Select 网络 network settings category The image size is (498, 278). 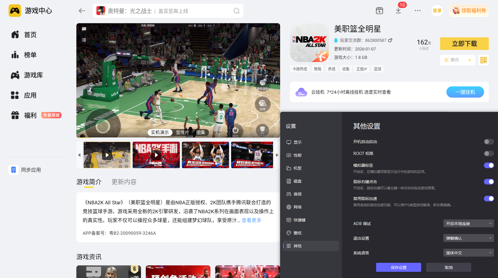tap(311, 207)
